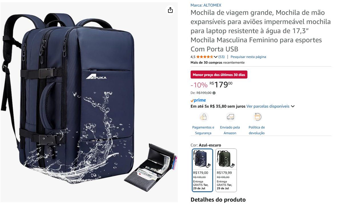Viewport: 337px width, 207px height.
Task: Expand the rating breakdown chevron
Action: (x=216, y=57)
